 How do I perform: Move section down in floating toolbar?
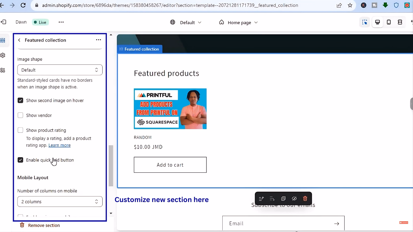point(272,198)
